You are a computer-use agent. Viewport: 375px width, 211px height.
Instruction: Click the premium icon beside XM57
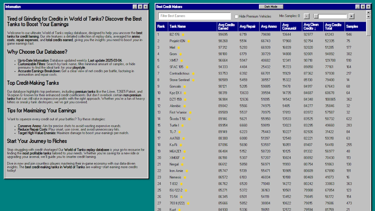tap(181, 60)
